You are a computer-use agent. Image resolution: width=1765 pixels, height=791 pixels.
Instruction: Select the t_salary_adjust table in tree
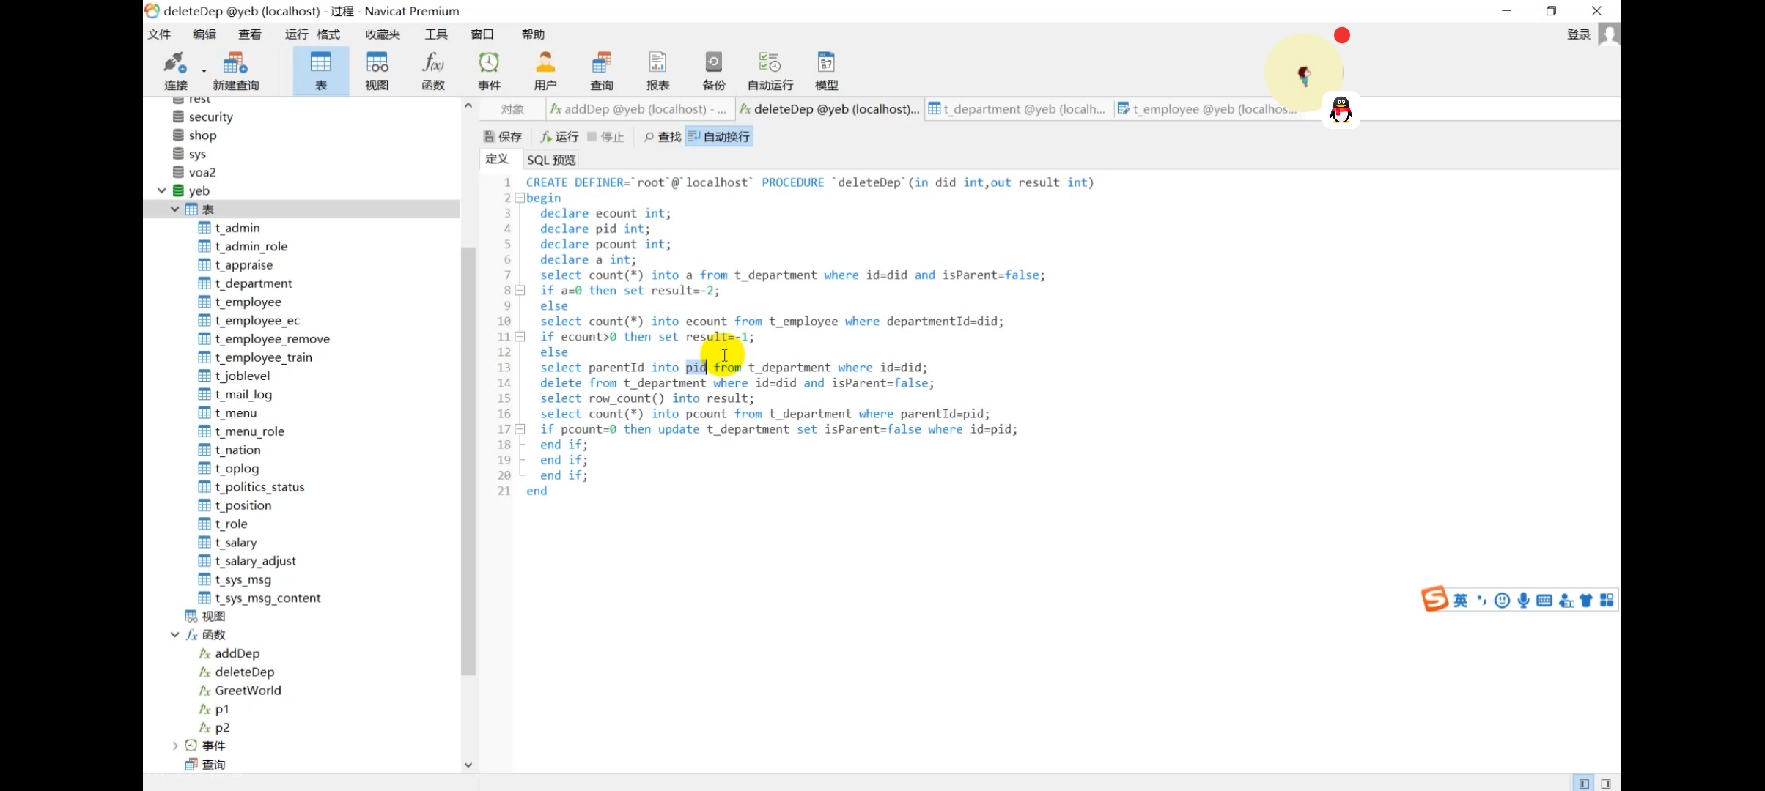point(255,561)
